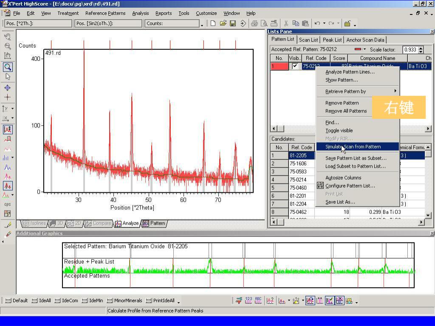The width and height of the screenshot is (435, 326).
Task: Click the IdeAll batch button
Action: (x=41, y=301)
